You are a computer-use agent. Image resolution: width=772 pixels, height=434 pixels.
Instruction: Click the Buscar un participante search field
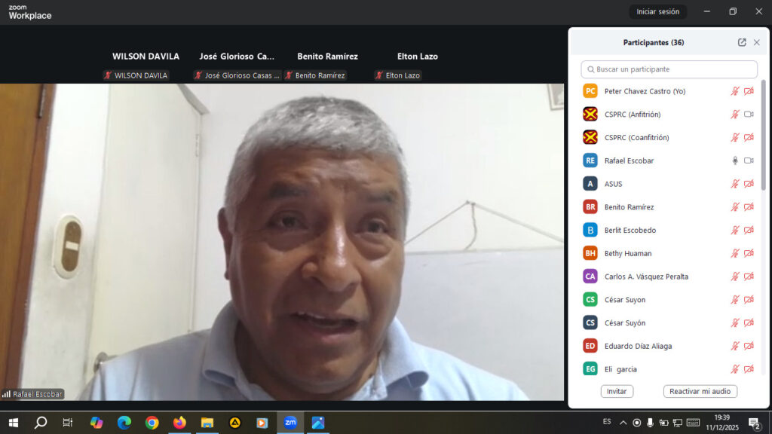669,69
